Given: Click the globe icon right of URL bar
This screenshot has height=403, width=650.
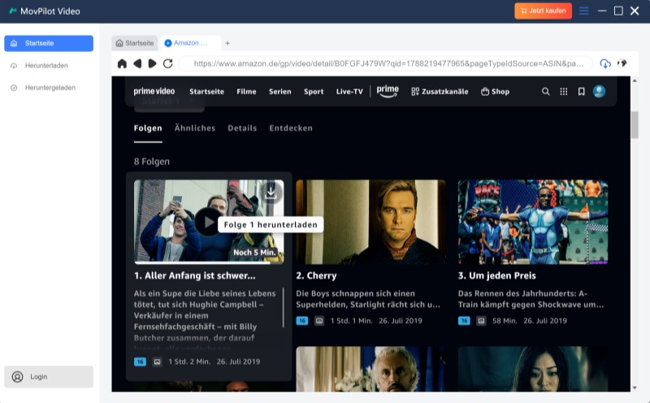Looking at the screenshot, I should pos(622,63).
